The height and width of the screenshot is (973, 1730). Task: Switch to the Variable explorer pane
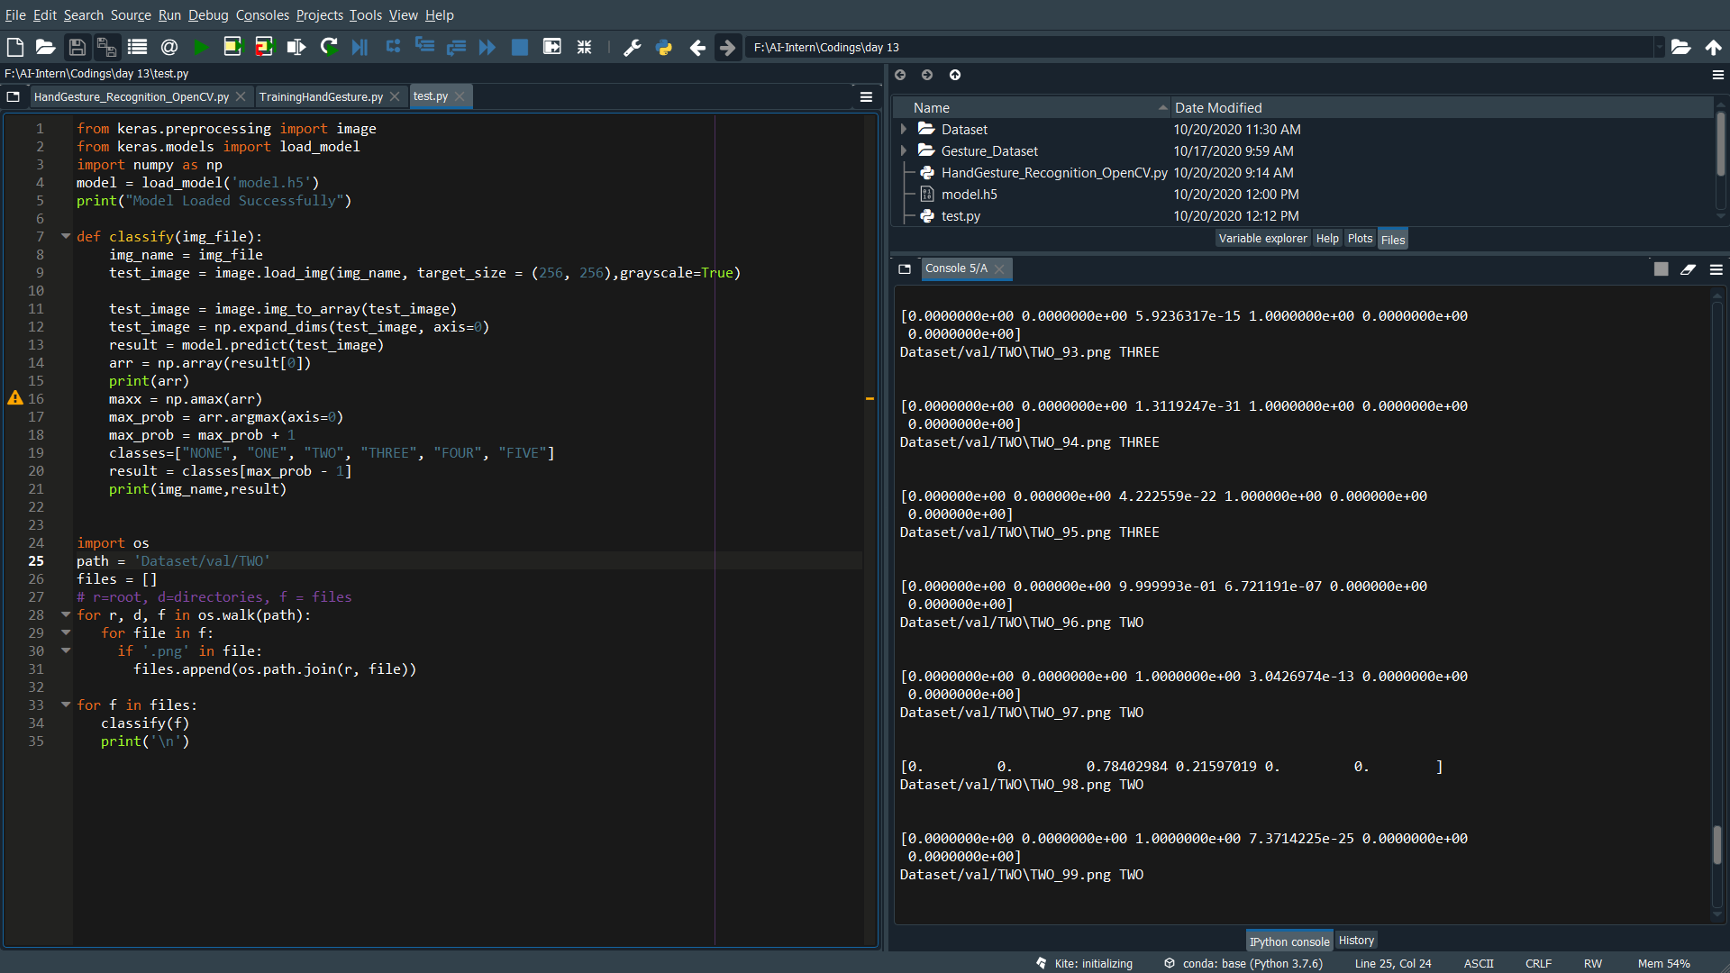point(1261,239)
